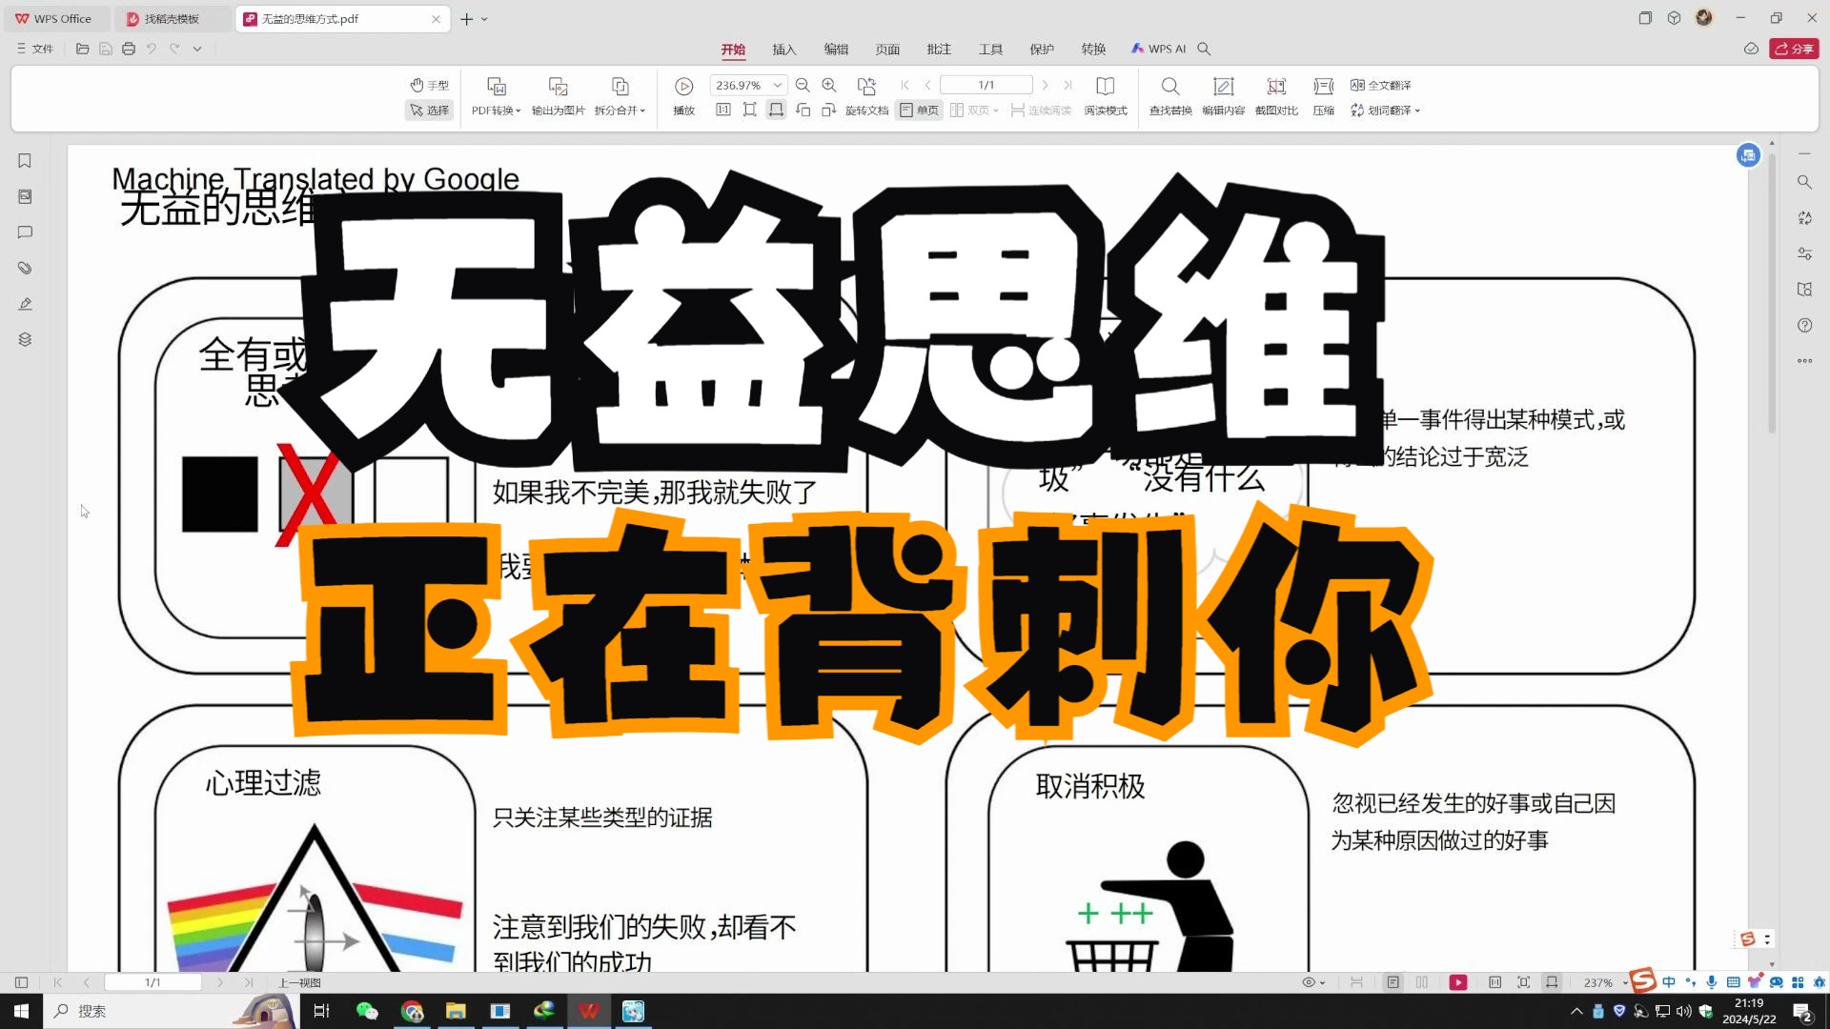
Task: Open help question mark in right sidebar
Action: (x=1804, y=325)
